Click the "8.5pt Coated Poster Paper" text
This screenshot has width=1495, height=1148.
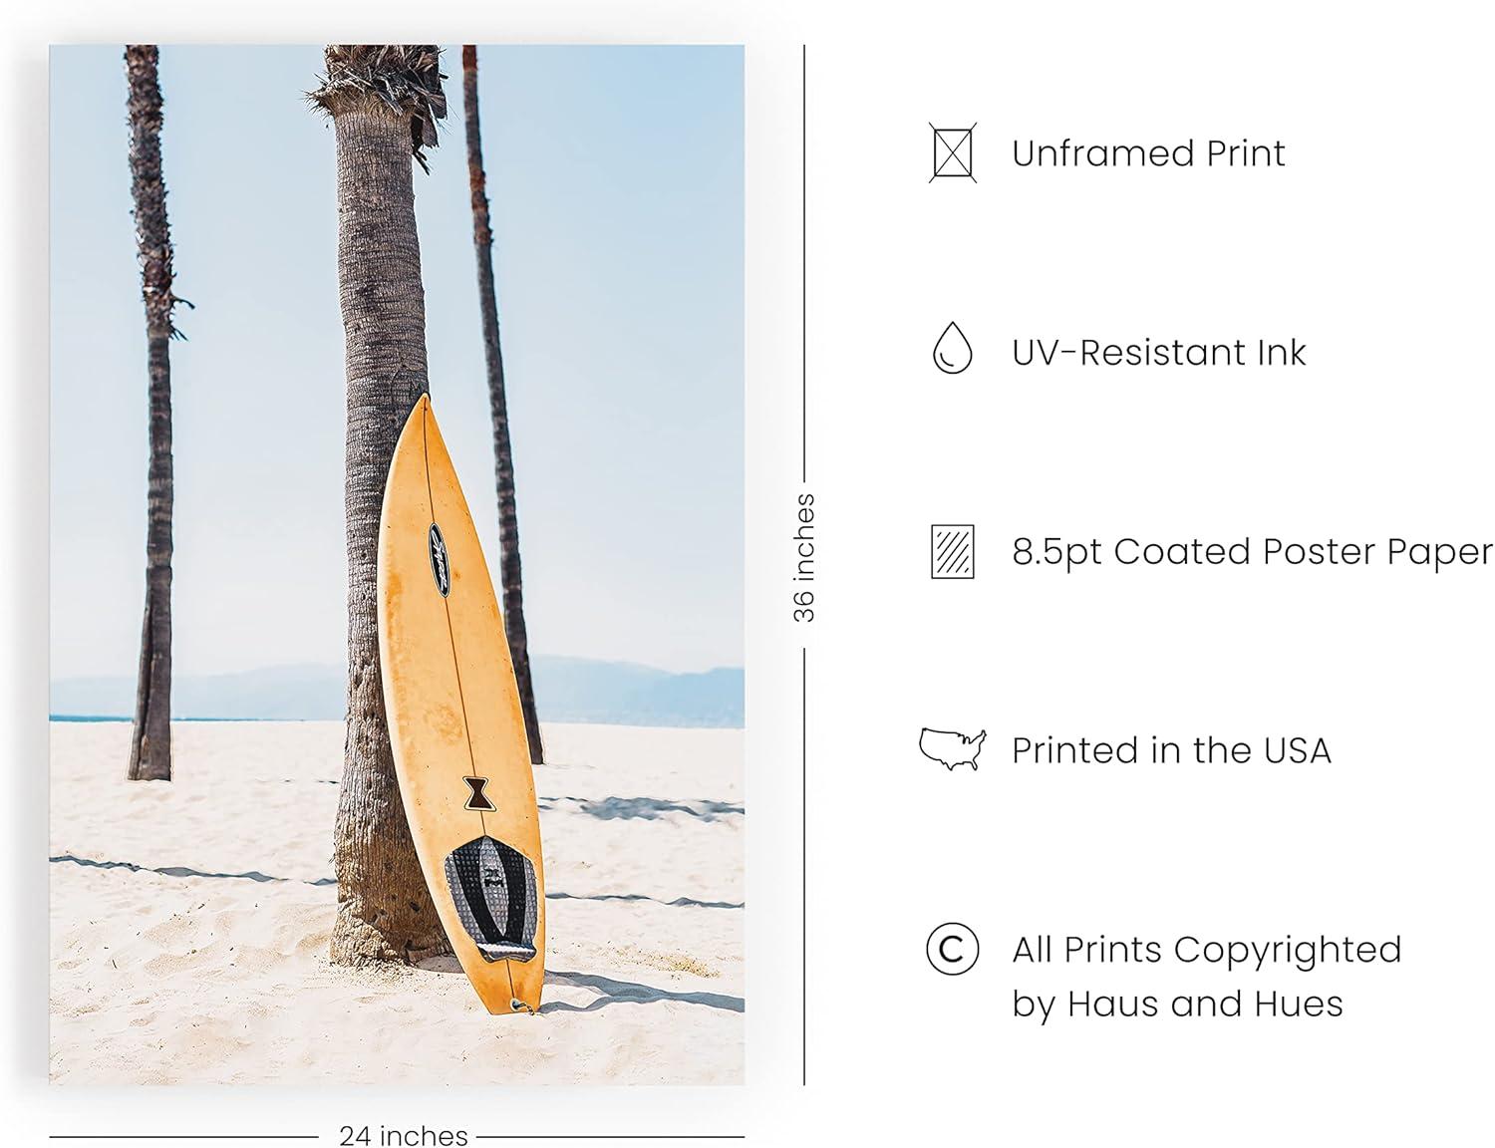[1252, 551]
